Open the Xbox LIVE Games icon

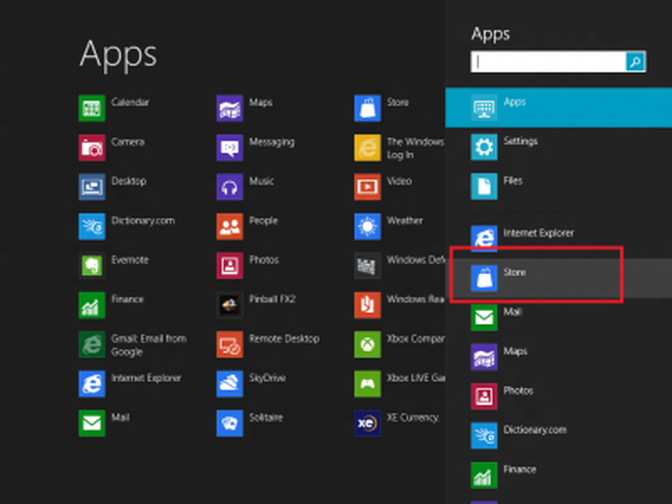point(368,384)
